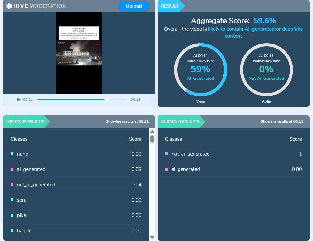The width and height of the screenshot is (313, 241).
Task: Click the pika class color marker
Action: tap(12, 215)
